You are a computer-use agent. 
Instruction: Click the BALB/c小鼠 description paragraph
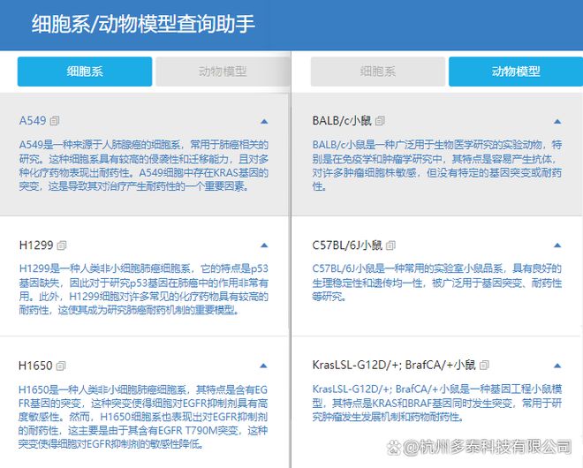437,165
